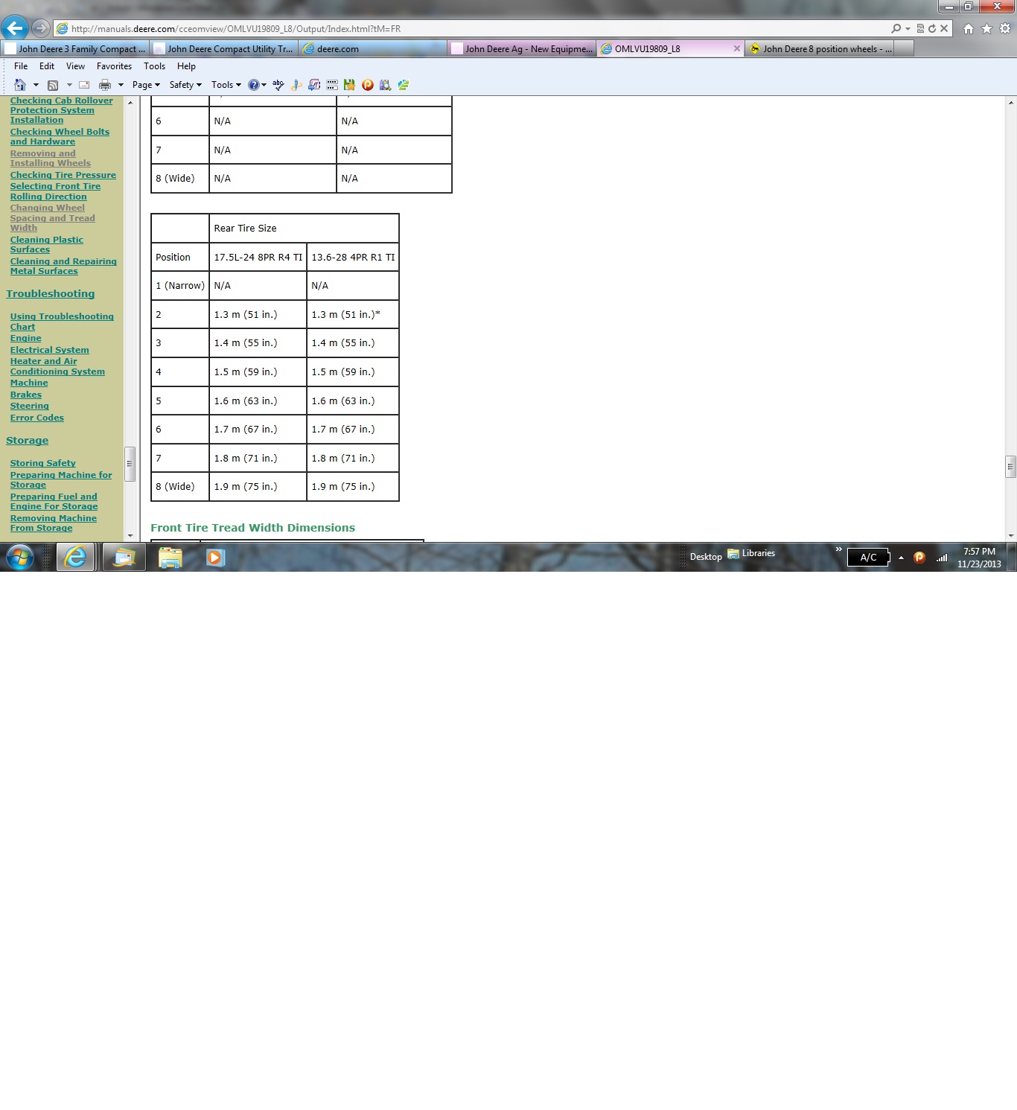The height and width of the screenshot is (1110, 1017).
Task: Click the Refresh page icon
Action: 932,28
